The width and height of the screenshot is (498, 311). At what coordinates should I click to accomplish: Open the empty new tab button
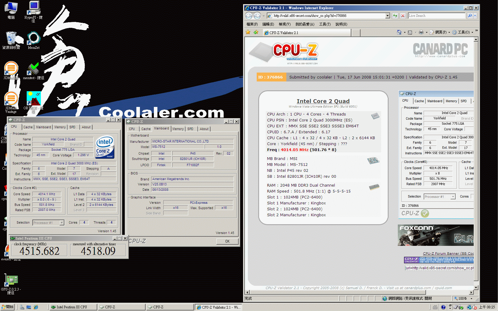coord(356,33)
